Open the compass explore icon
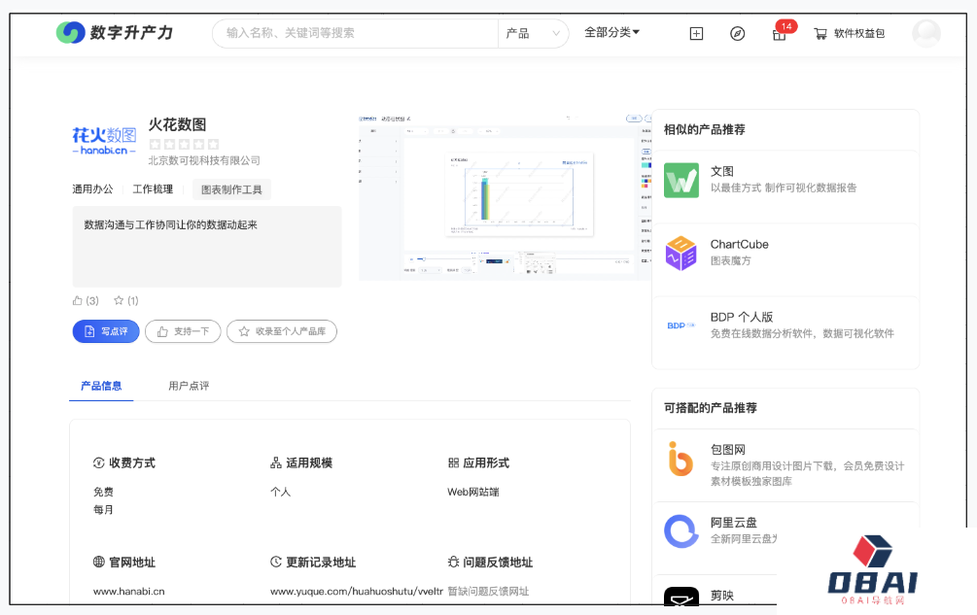The height and width of the screenshot is (615, 977). (737, 33)
